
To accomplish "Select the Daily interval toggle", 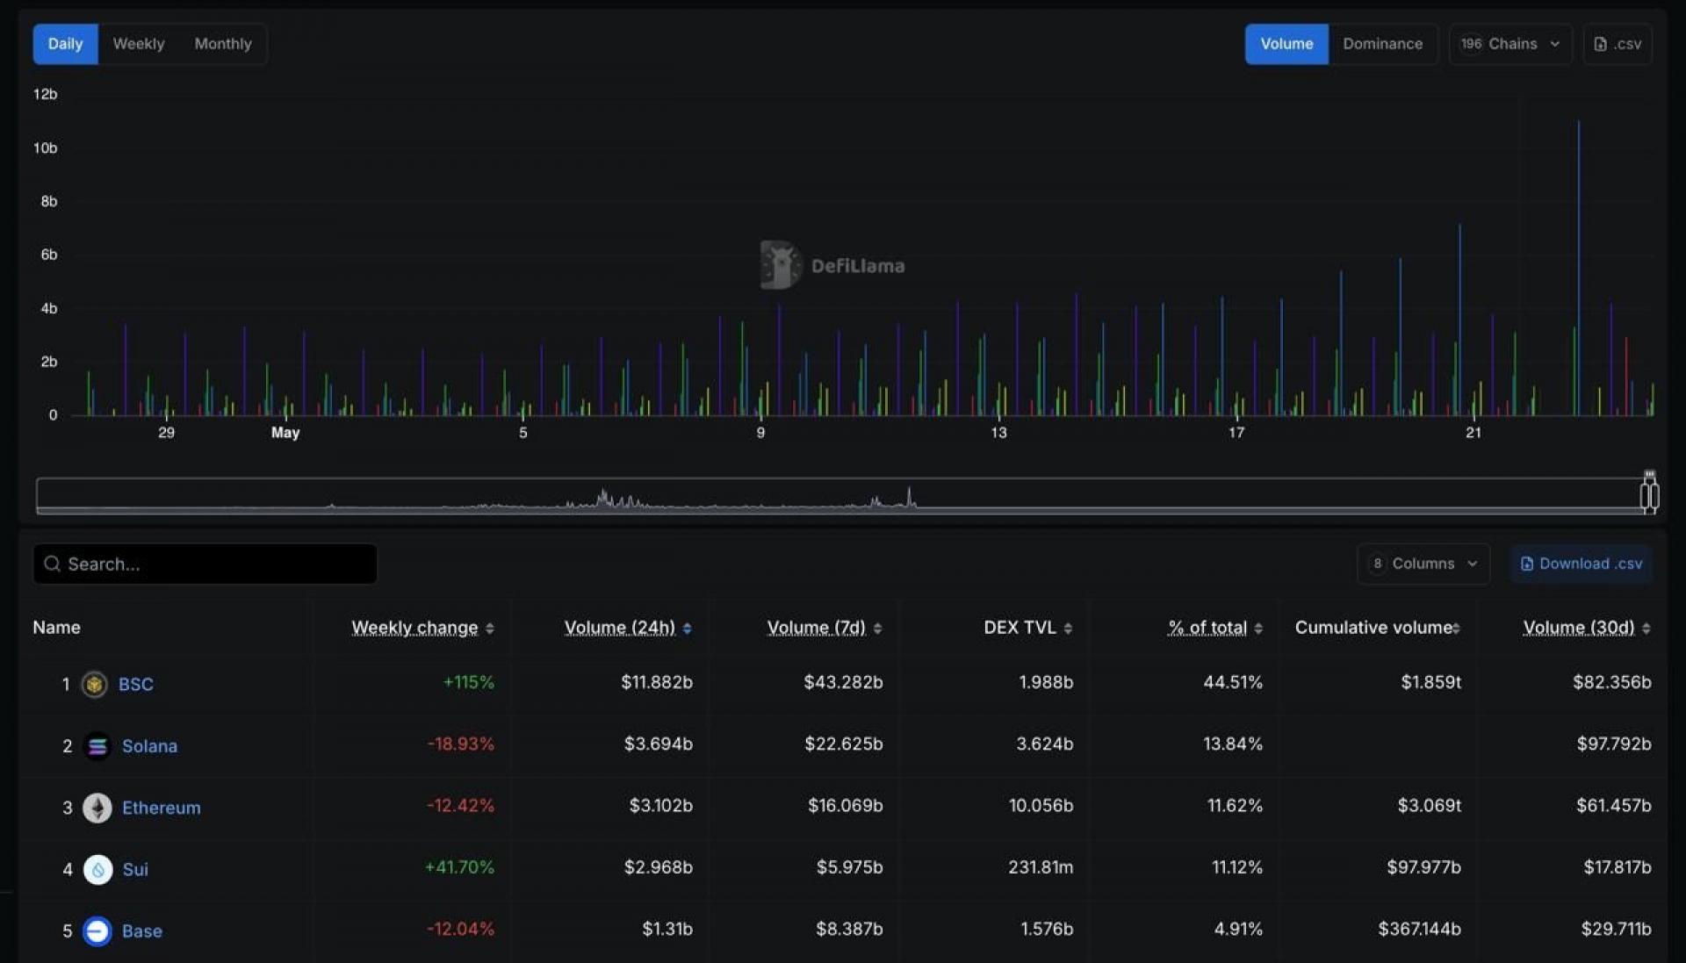I will (65, 44).
